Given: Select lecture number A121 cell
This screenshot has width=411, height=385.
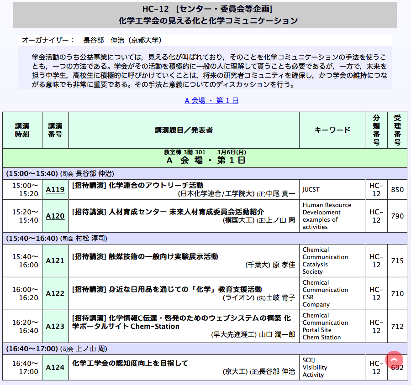Looking at the screenshot, I should click(55, 260).
